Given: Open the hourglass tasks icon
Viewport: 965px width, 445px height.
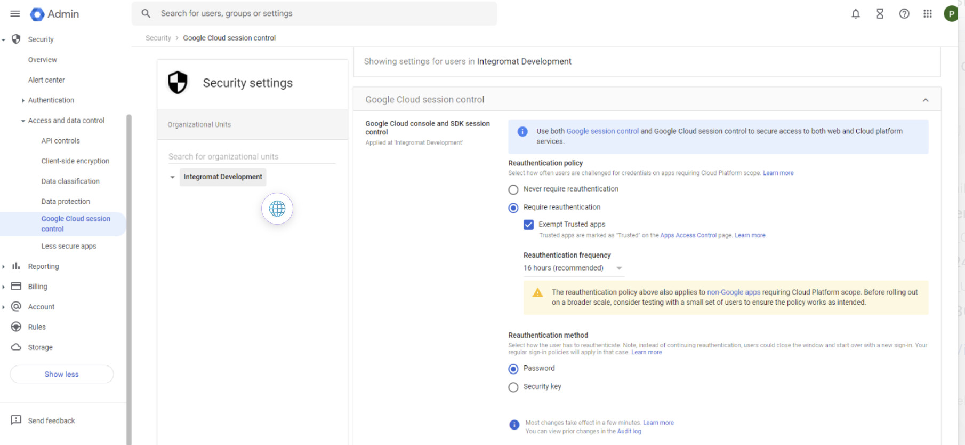Looking at the screenshot, I should [880, 14].
